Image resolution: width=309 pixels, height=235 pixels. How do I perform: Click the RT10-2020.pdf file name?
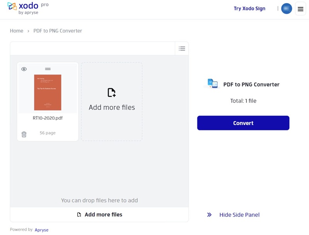48,118
